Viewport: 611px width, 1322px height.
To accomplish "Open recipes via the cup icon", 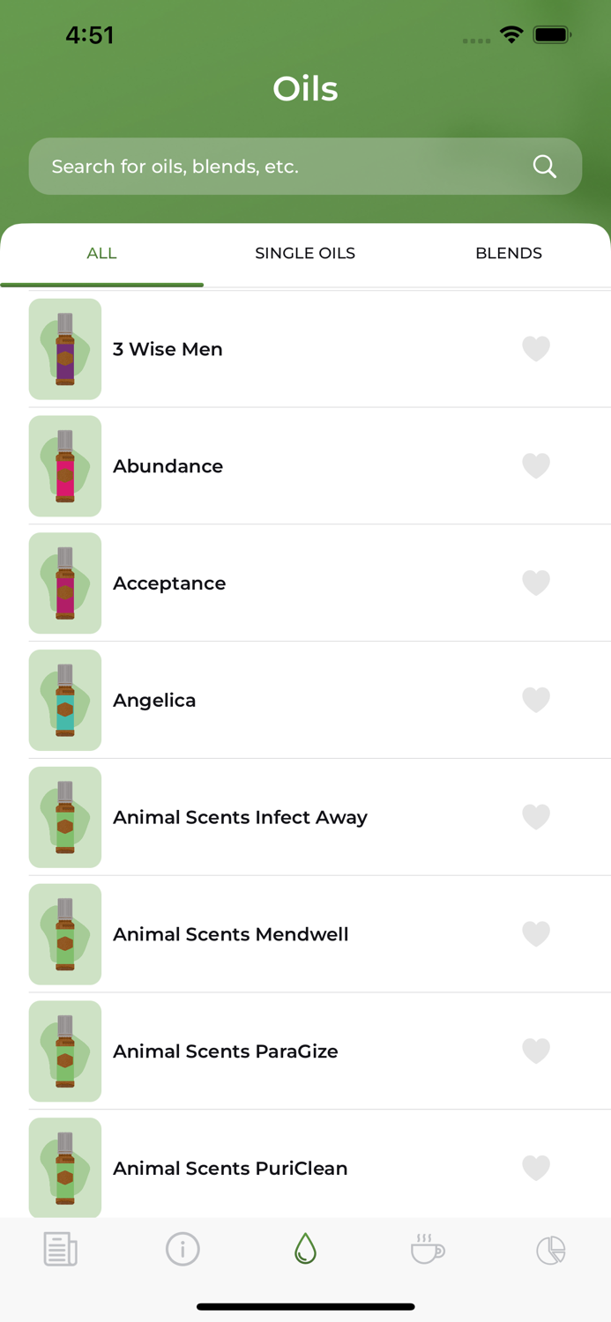I will 428,1249.
